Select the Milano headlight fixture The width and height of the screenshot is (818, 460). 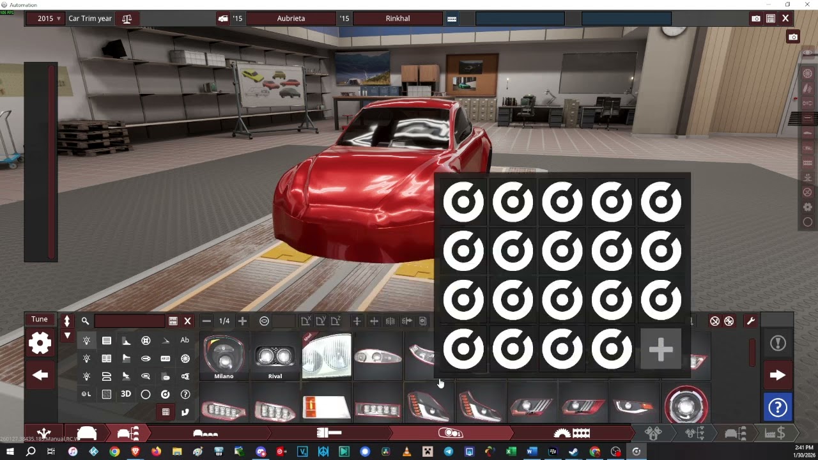coord(224,357)
